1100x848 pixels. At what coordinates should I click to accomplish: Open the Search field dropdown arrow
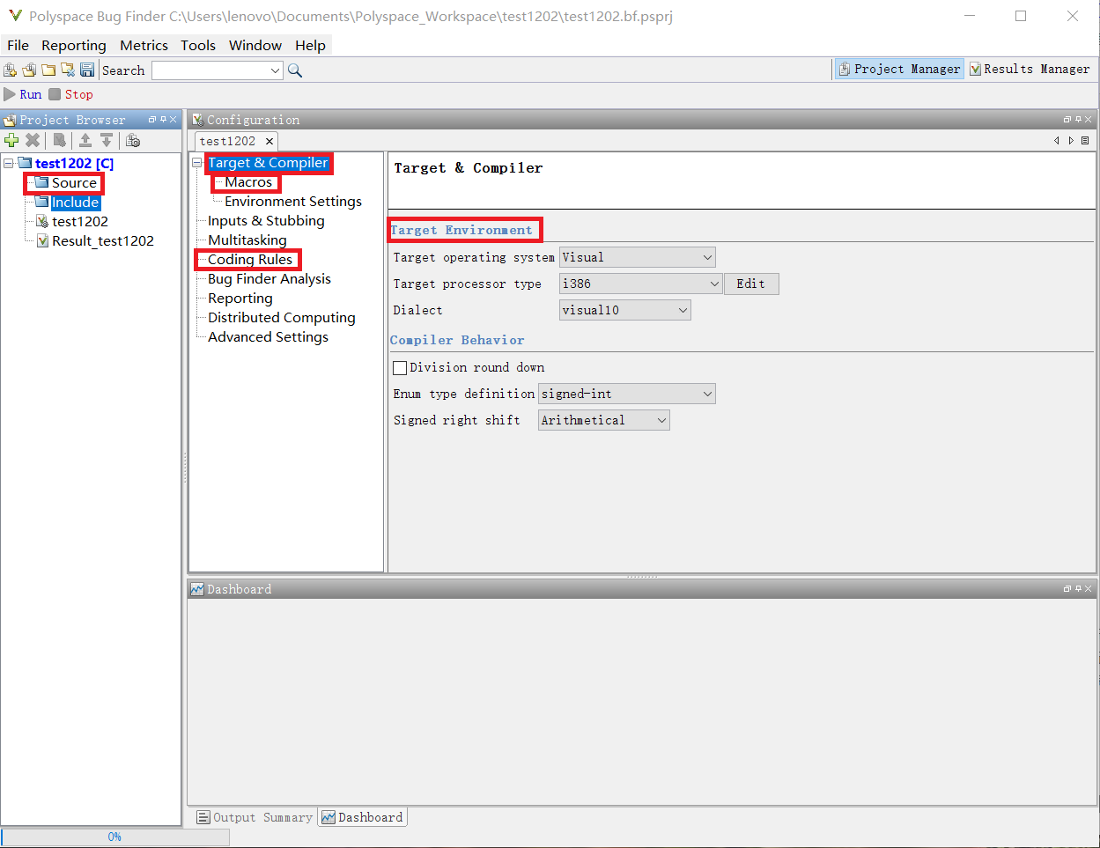[x=275, y=70]
